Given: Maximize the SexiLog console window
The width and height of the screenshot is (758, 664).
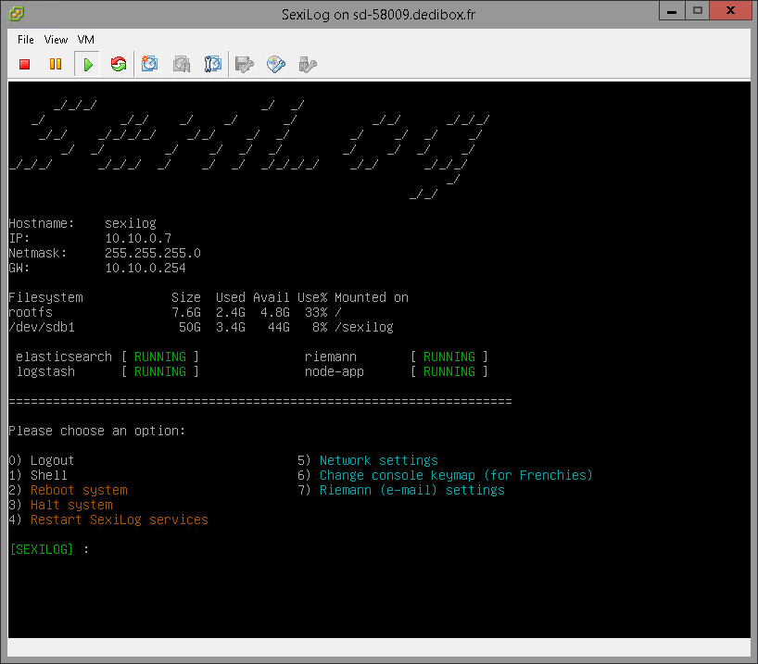Looking at the screenshot, I should (x=697, y=10).
